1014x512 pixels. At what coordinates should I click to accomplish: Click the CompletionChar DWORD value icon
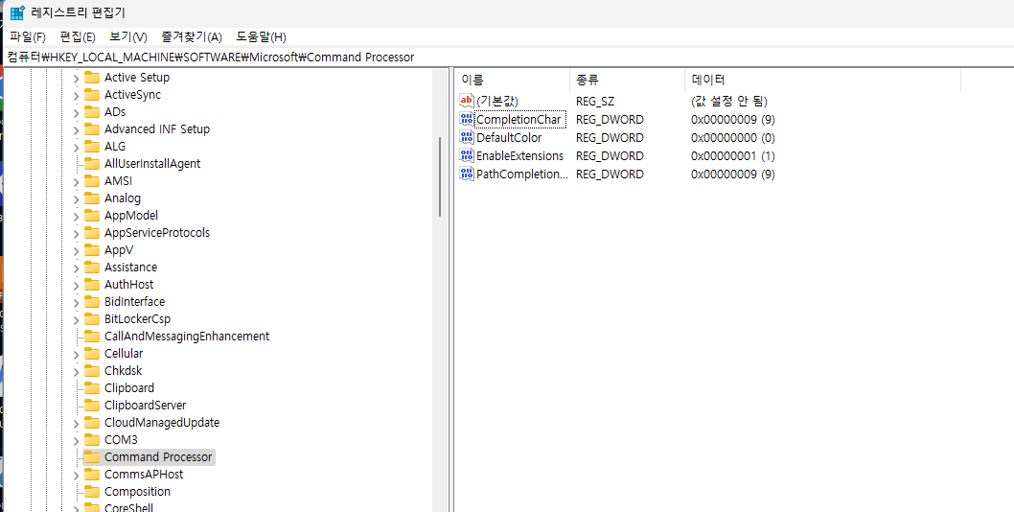pos(466,119)
